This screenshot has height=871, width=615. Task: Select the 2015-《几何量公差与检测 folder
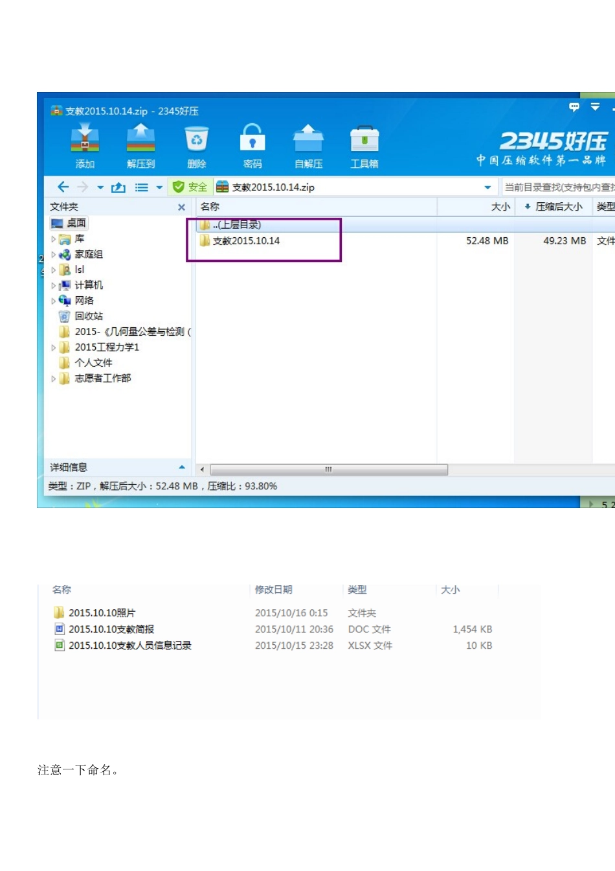(x=125, y=332)
